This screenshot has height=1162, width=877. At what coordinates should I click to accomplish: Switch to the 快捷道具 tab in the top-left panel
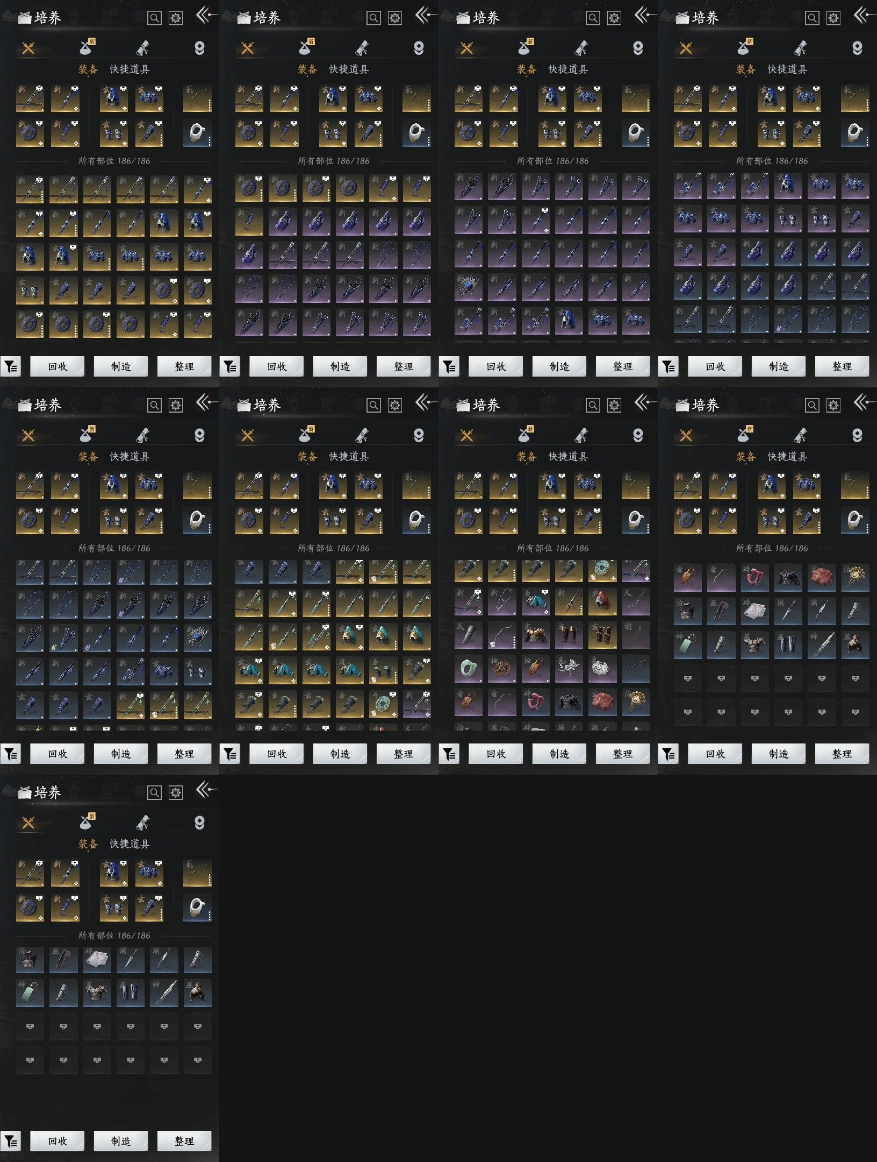(x=130, y=69)
